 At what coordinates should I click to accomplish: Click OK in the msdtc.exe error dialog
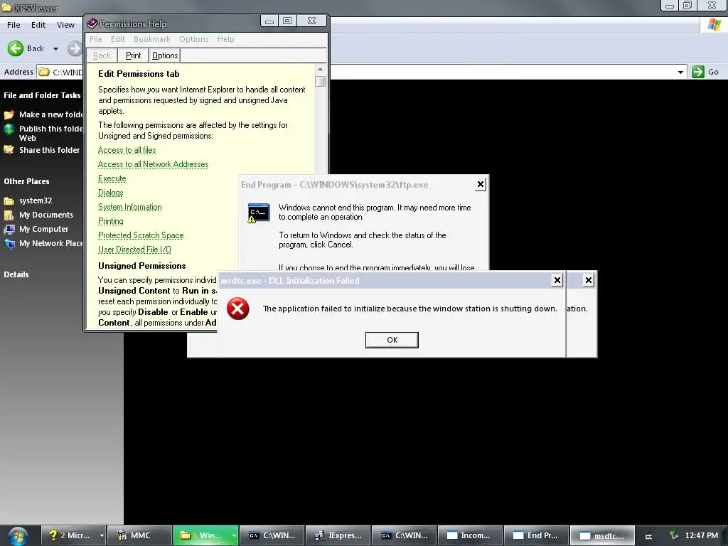click(x=392, y=340)
